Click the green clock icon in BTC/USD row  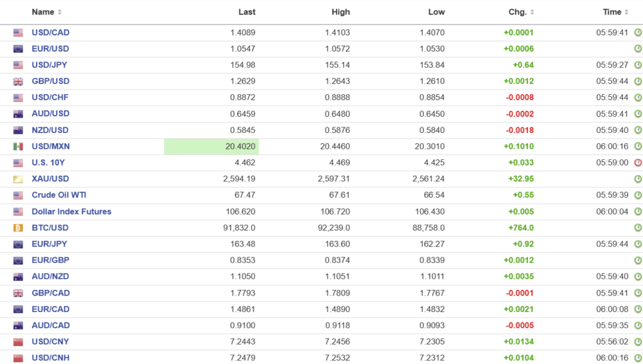point(638,228)
